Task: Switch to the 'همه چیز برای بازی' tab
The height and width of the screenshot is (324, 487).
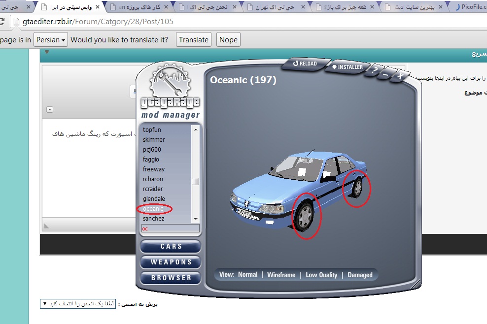Action: click(344, 7)
